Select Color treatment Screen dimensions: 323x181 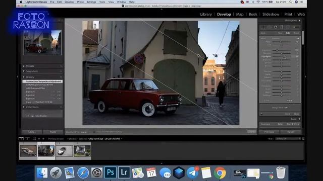pos(280,124)
